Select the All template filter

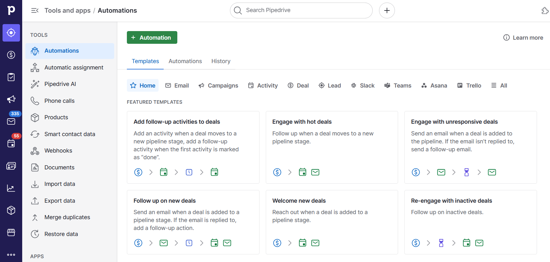pyautogui.click(x=499, y=85)
